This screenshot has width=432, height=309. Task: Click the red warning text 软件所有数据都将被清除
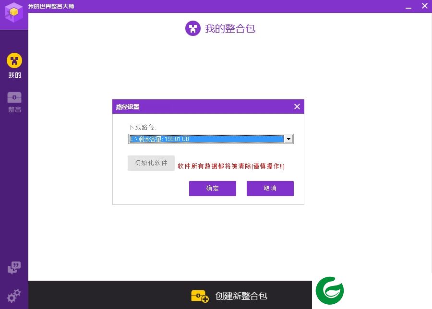[x=231, y=166]
